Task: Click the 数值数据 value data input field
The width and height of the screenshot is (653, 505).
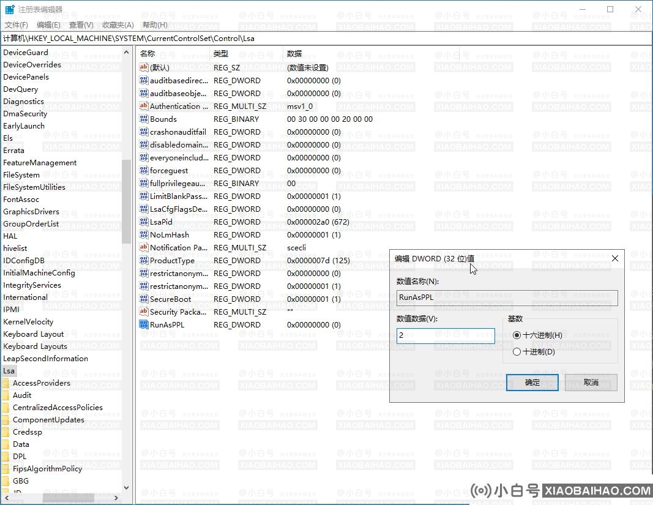Action: 446,336
